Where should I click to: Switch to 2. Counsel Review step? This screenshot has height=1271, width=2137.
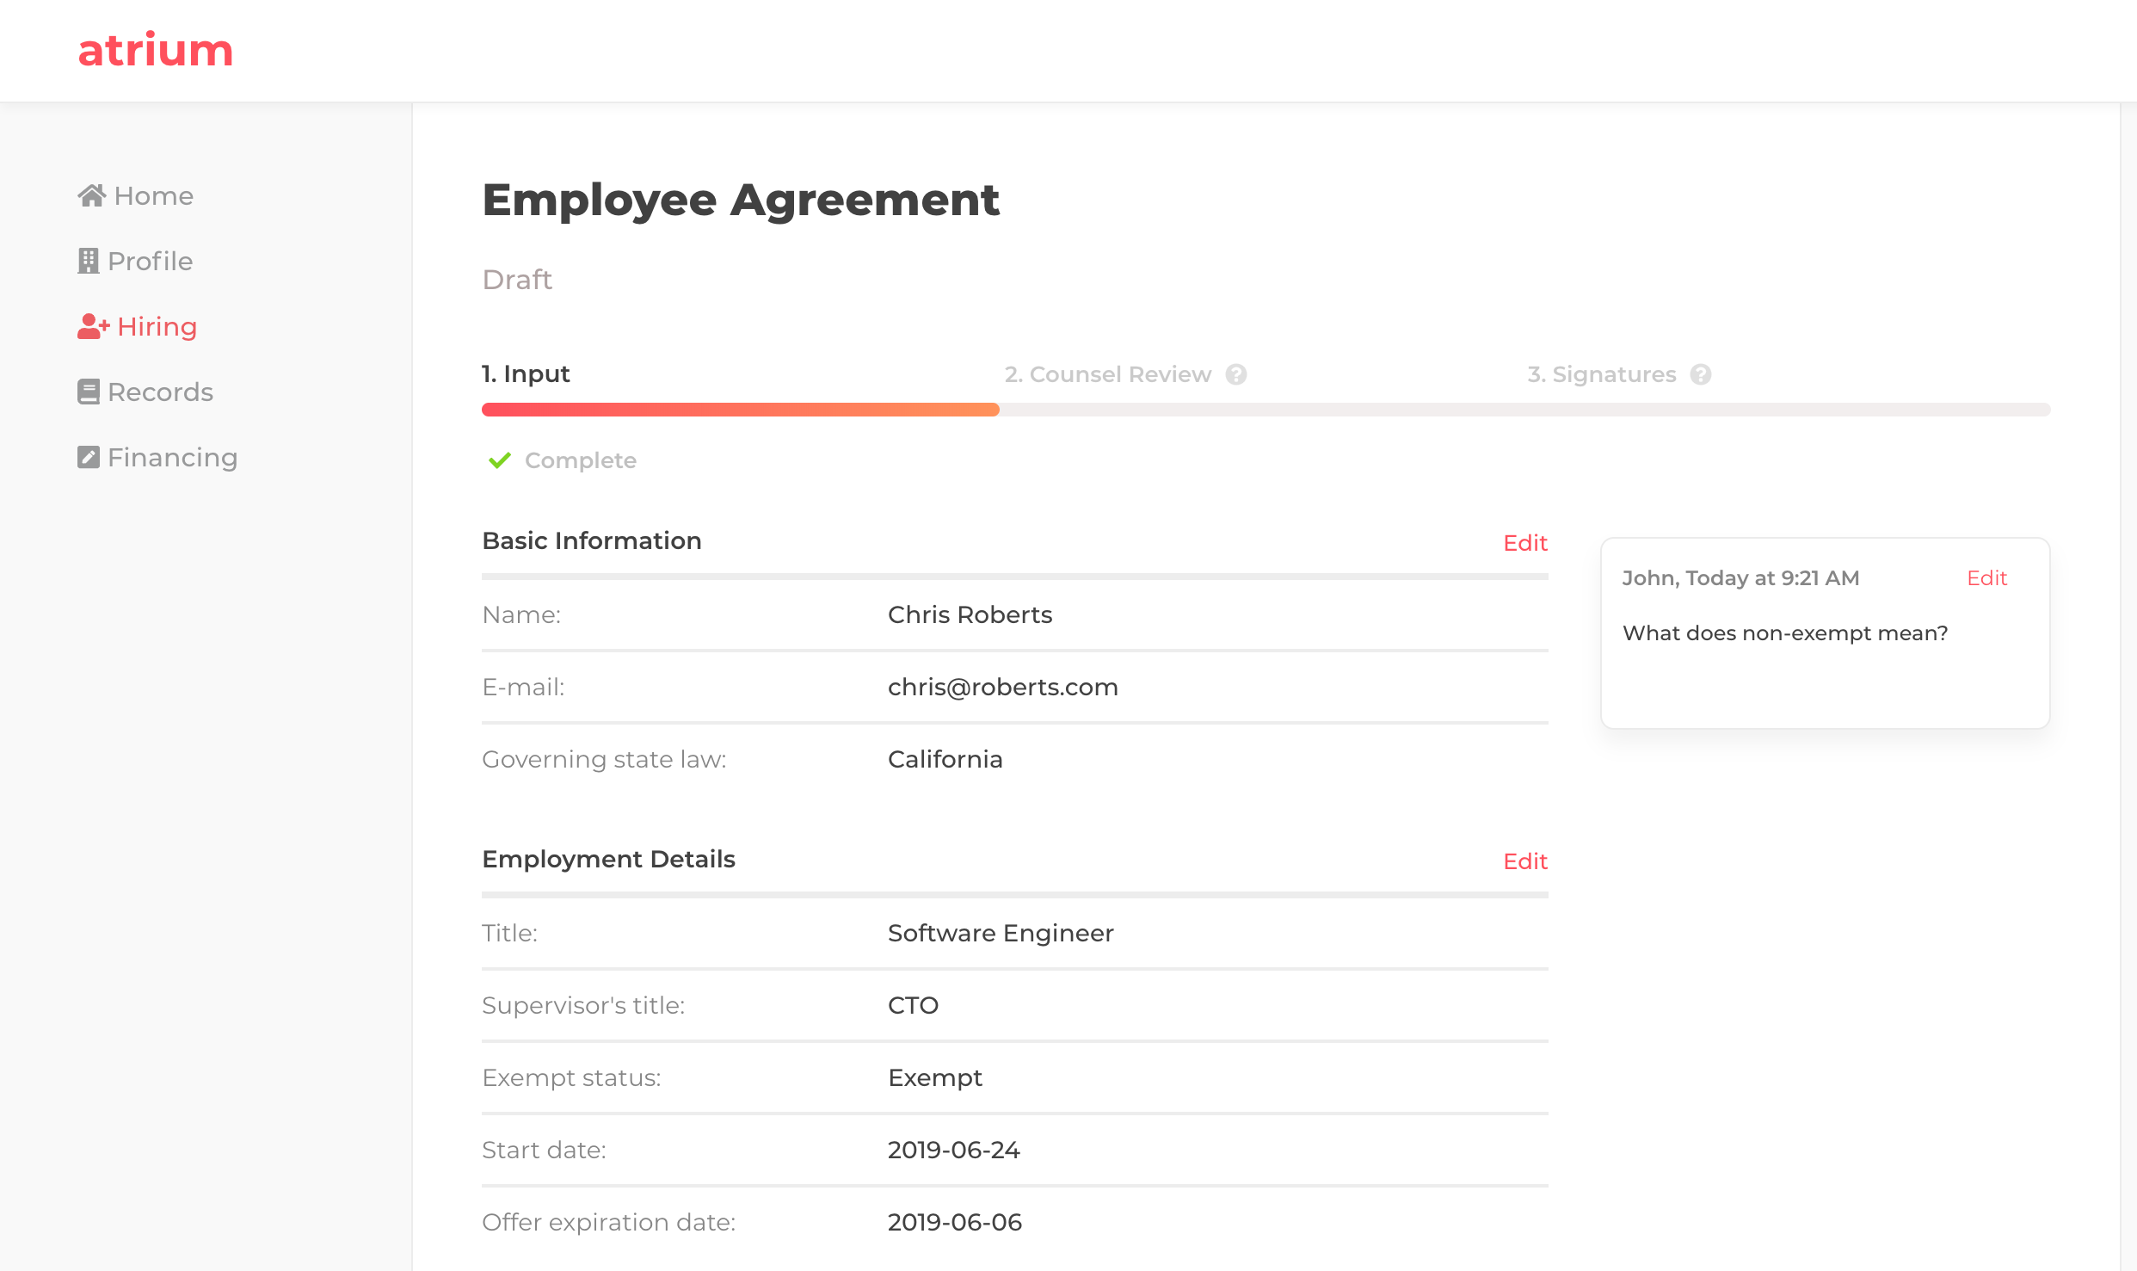pos(1107,374)
